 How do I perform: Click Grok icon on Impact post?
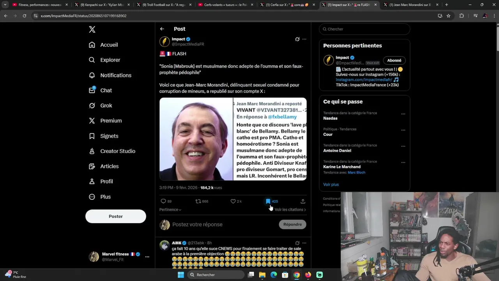(297, 39)
